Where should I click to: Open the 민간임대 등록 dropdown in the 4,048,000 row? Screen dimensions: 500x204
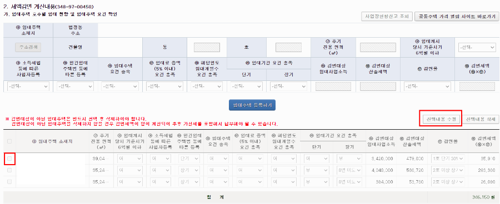coord(188,170)
